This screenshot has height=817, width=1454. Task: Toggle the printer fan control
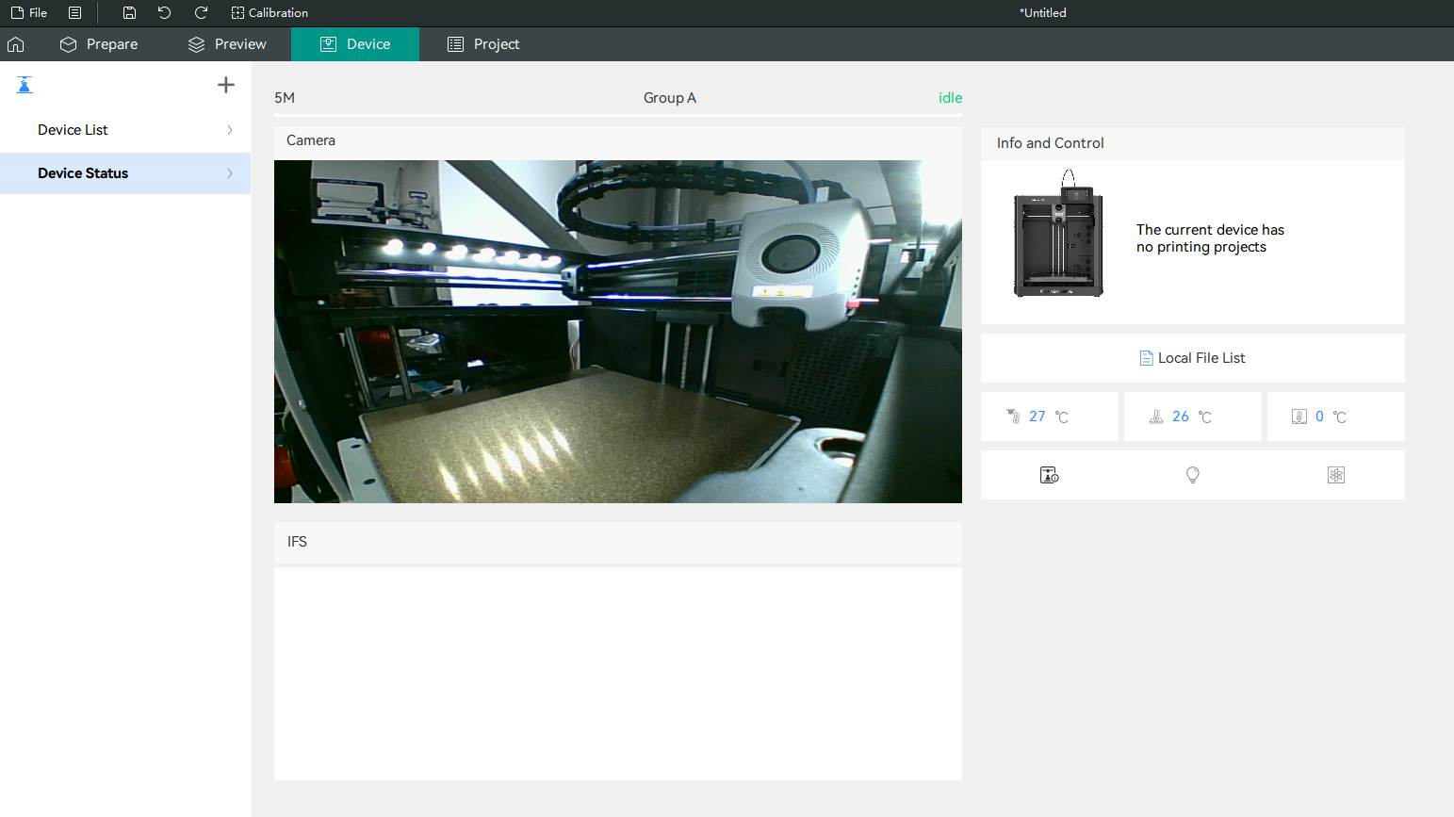[1335, 475]
